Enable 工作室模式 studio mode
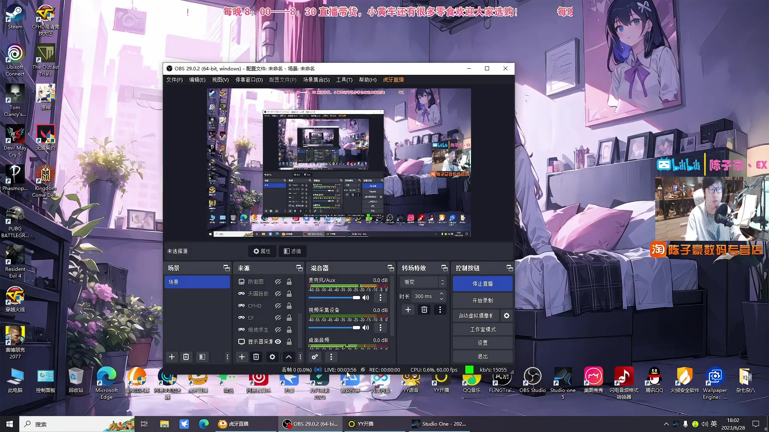Viewport: 769px width, 432px height. pyautogui.click(x=483, y=329)
